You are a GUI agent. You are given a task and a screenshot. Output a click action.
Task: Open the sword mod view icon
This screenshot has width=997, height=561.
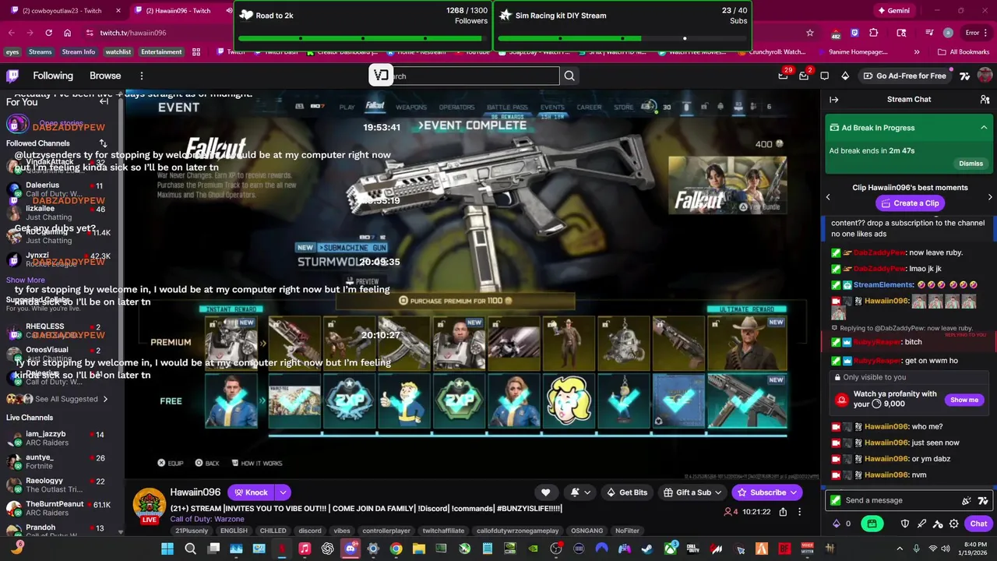coord(921,524)
